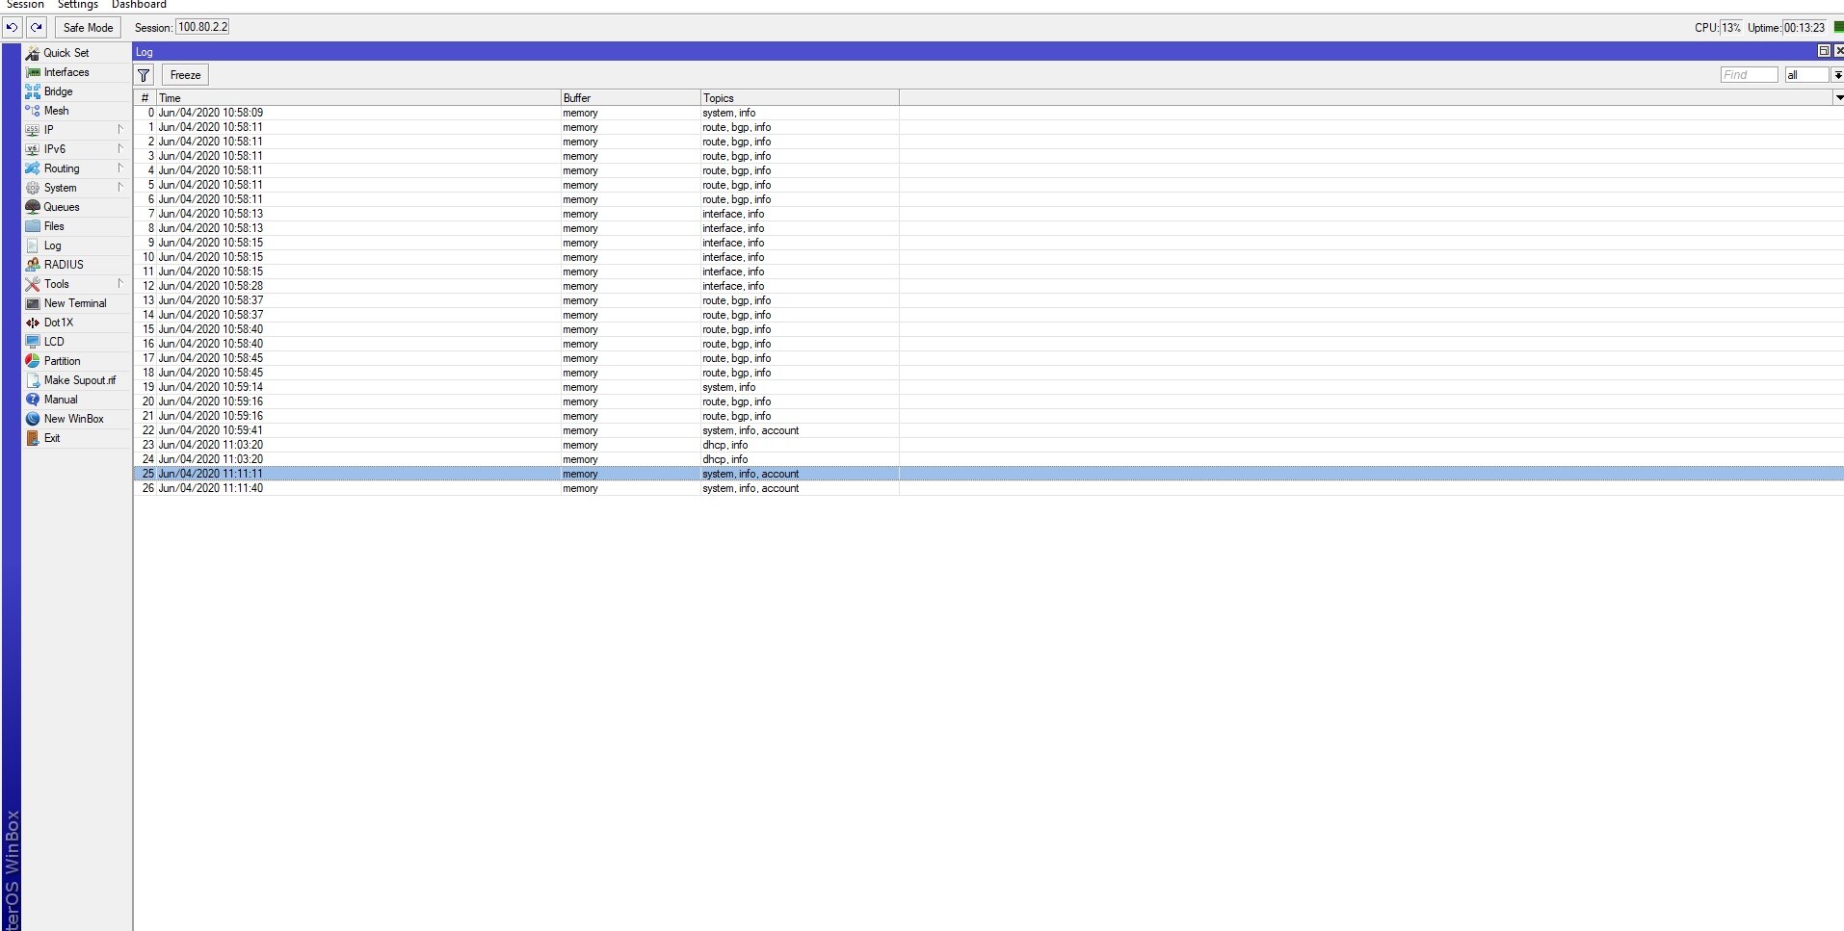Click the LCD icon
This screenshot has width=1844, height=931.
click(33, 342)
